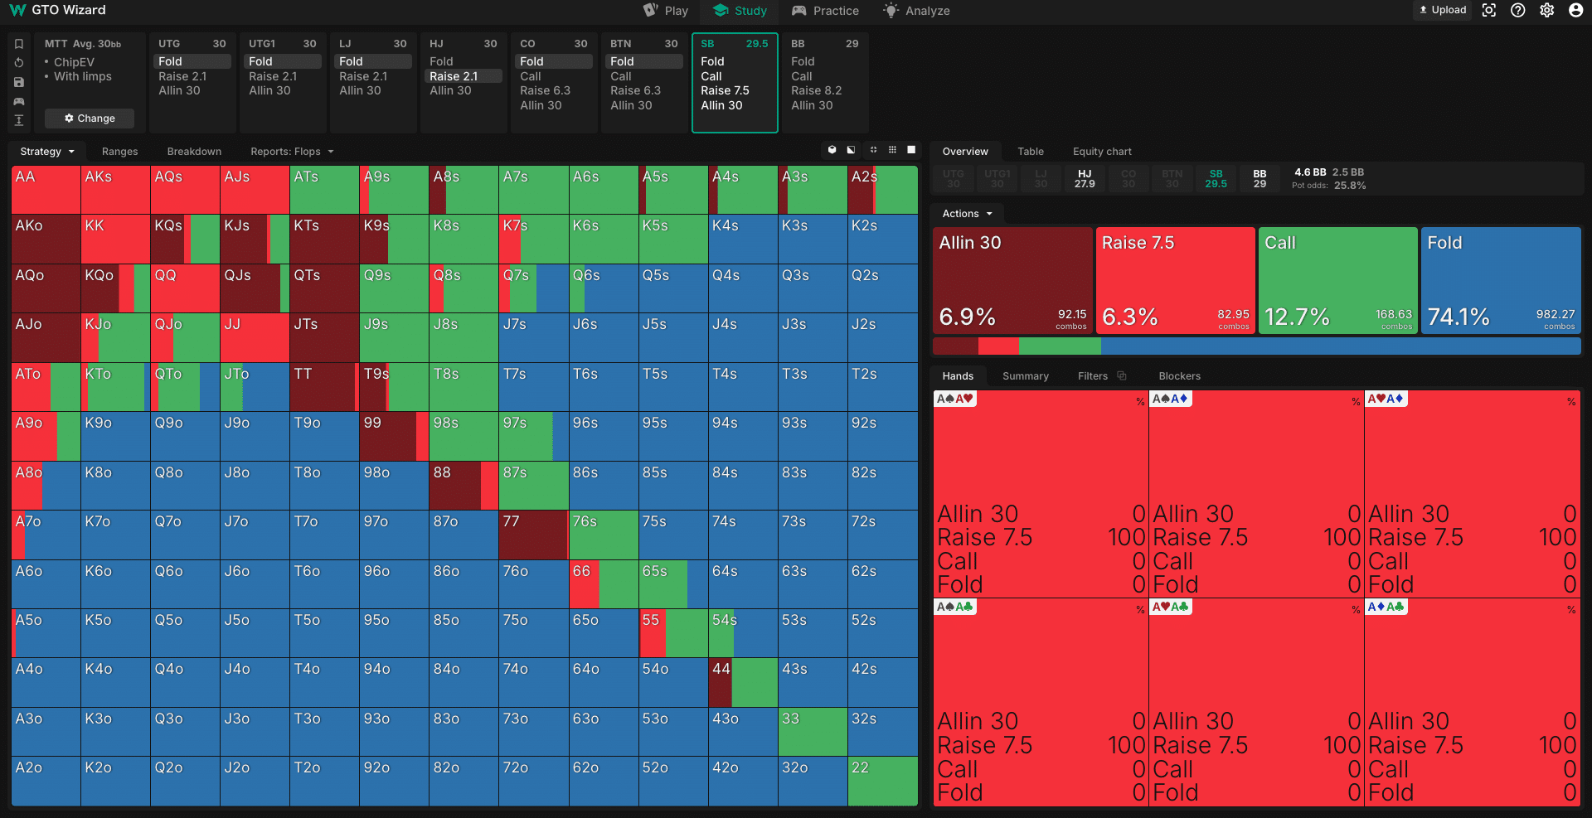Expand the Actions dropdown
Screen dimensions: 1592x818
click(967, 214)
